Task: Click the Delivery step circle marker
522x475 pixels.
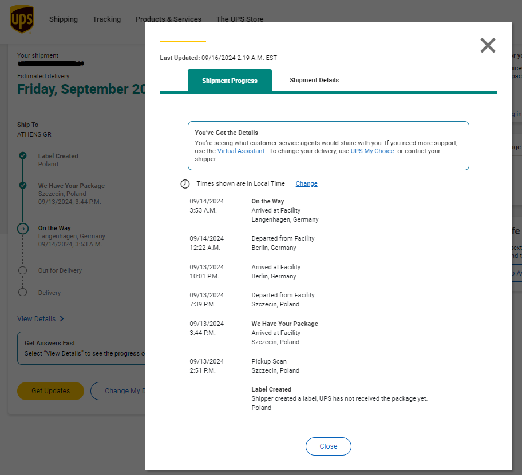Action: (x=23, y=292)
